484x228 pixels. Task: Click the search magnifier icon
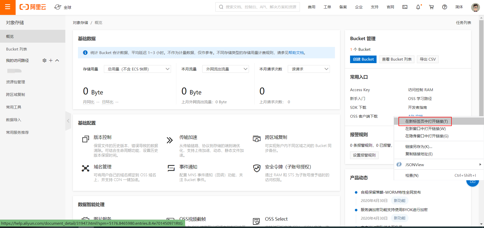pos(221,7)
